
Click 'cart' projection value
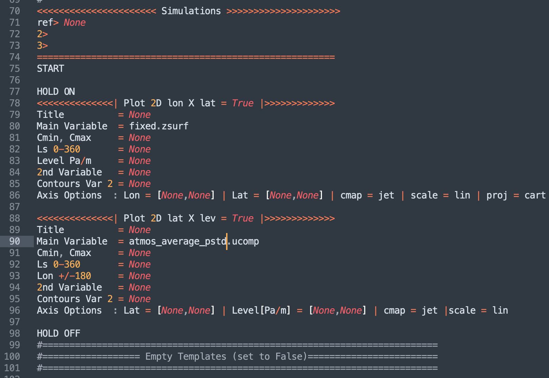click(x=535, y=195)
